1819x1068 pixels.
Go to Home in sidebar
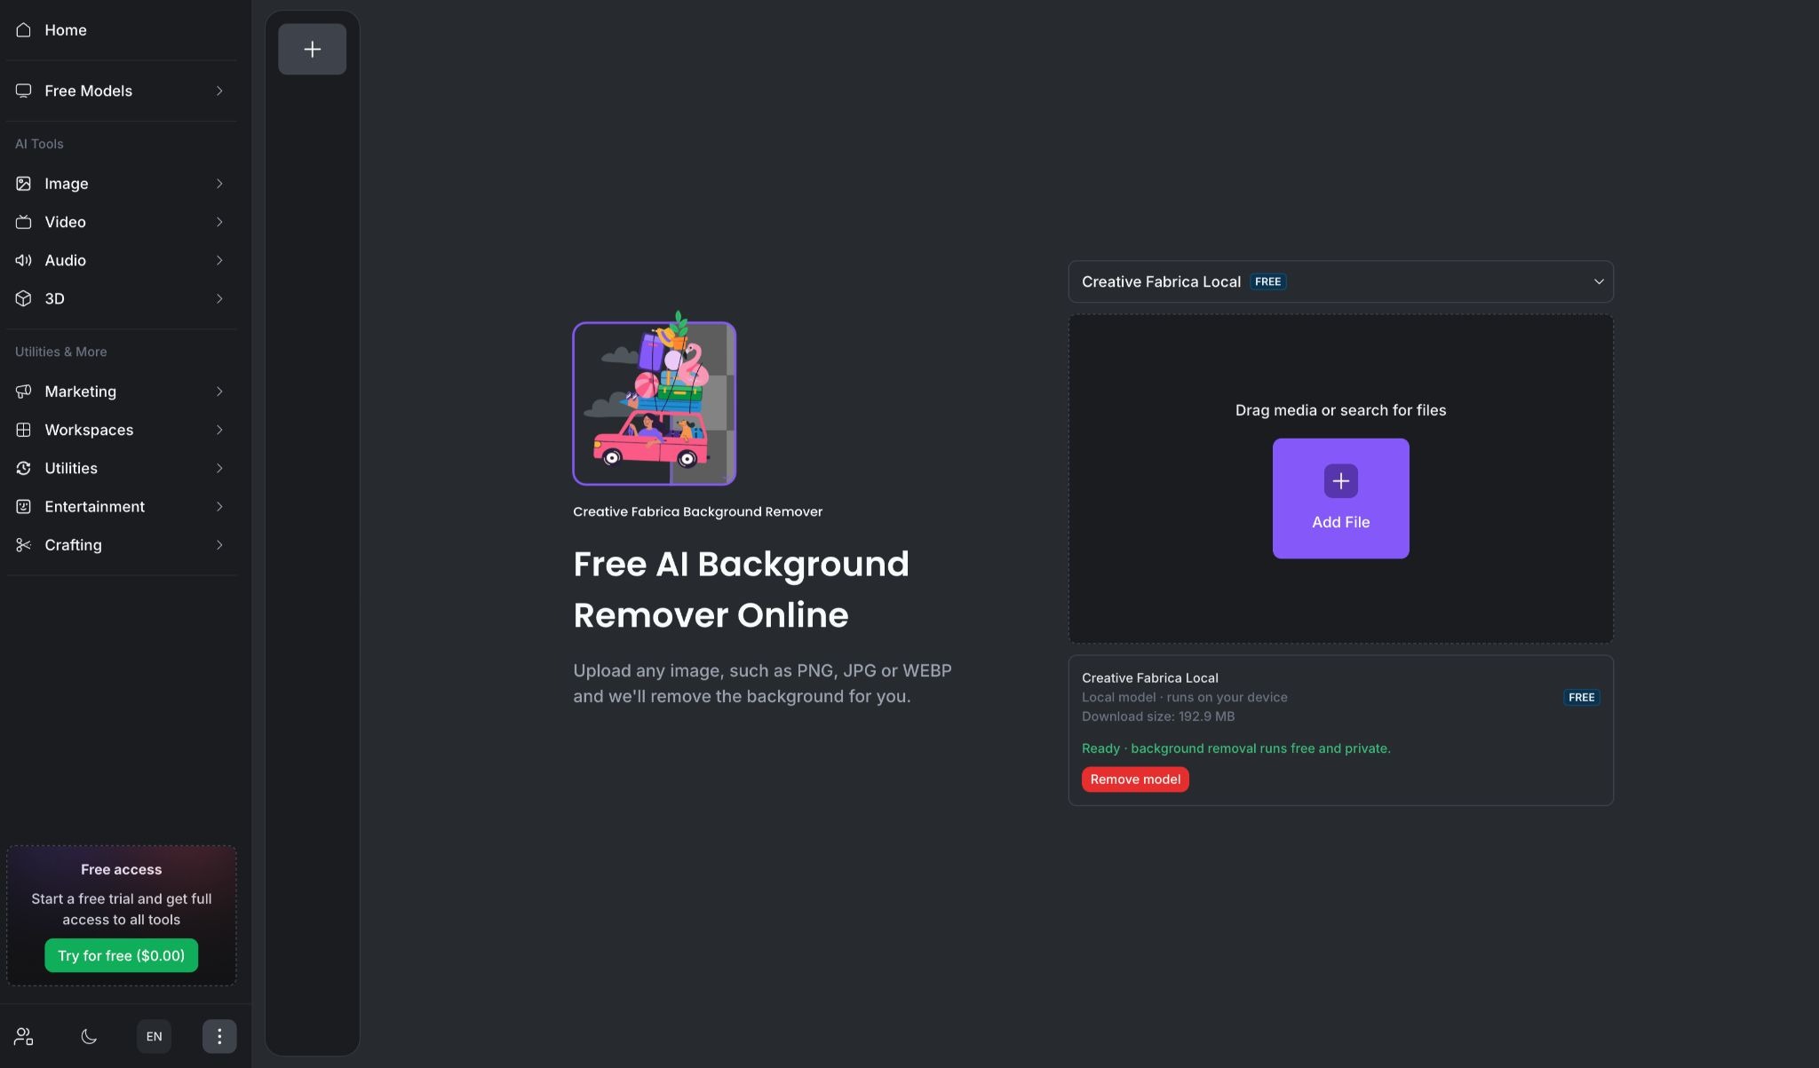122,29
